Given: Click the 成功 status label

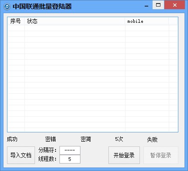Looking at the screenshot, I should [x=12, y=139].
